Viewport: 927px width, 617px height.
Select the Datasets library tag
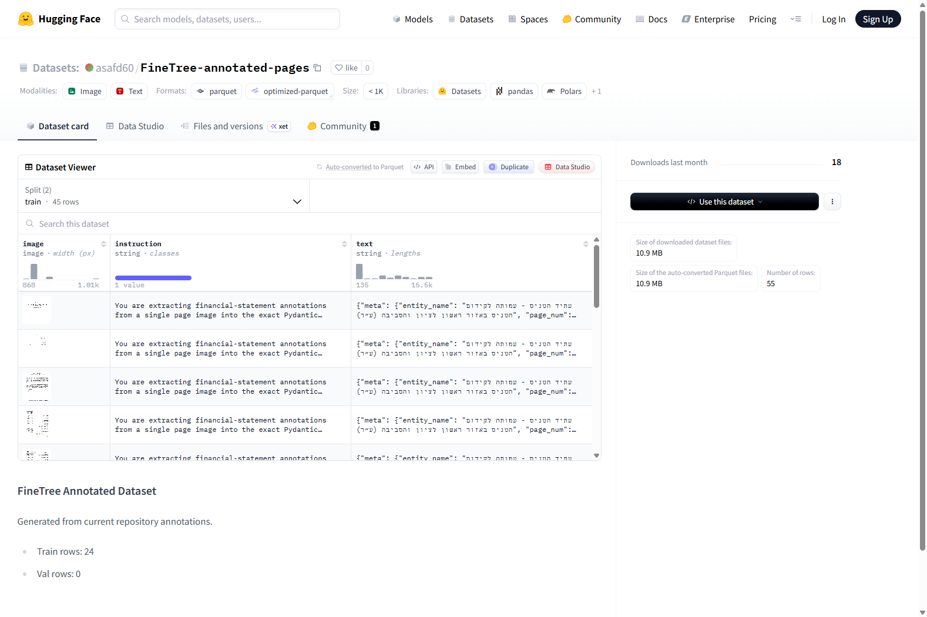pos(460,91)
